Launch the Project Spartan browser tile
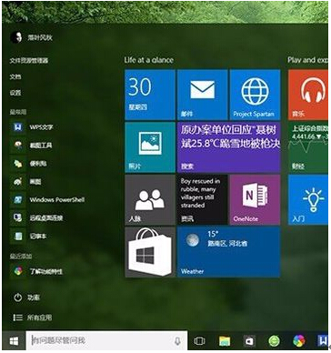 click(255, 95)
